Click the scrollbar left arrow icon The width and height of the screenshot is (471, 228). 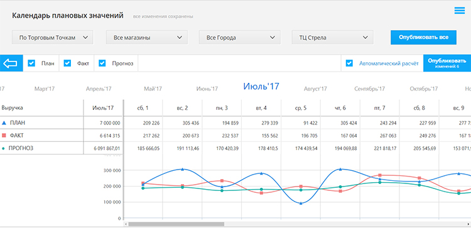point(126,224)
